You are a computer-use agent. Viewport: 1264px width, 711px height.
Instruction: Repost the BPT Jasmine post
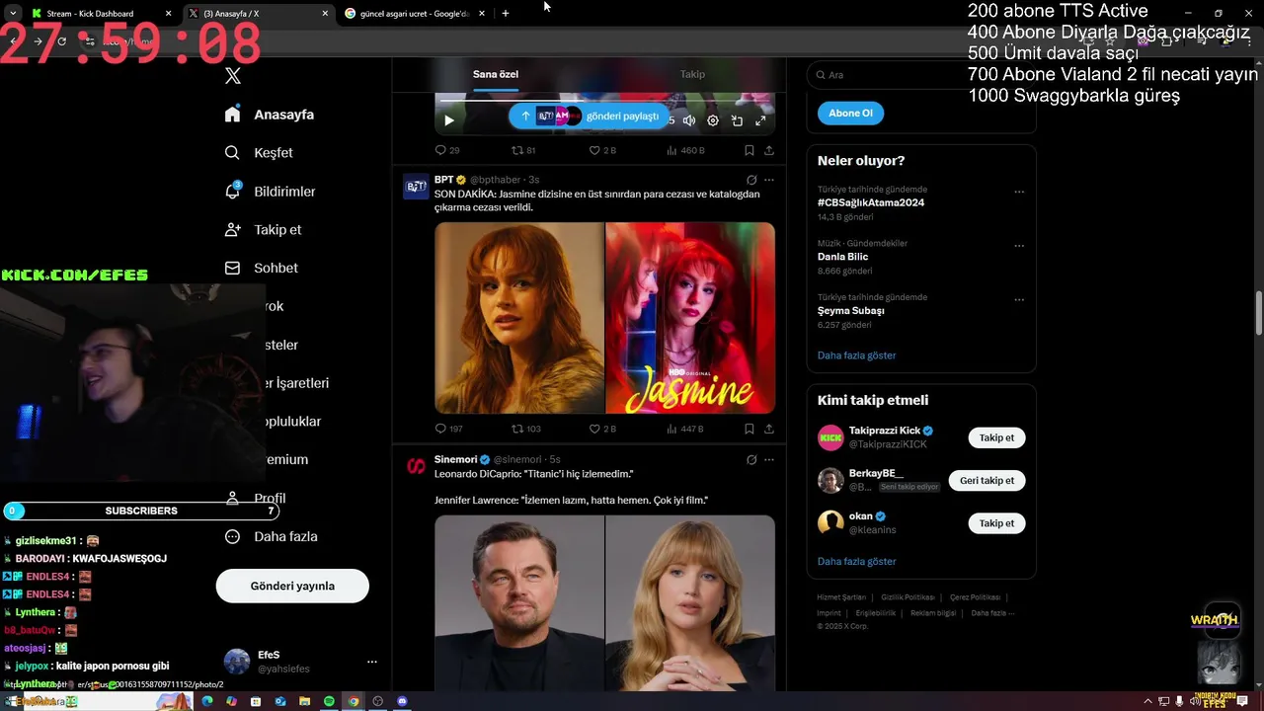pos(525,429)
